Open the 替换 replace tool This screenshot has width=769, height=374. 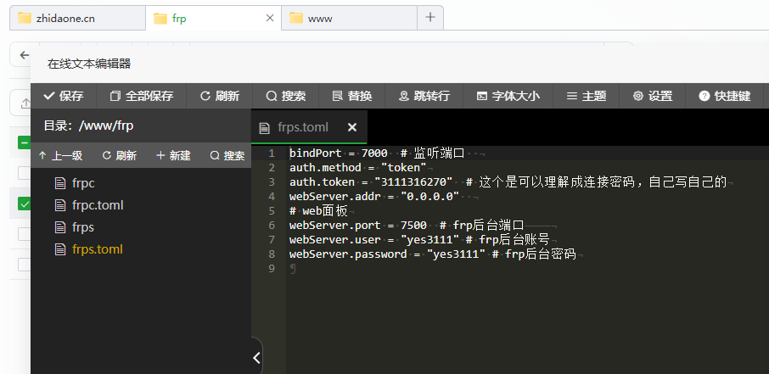point(352,96)
